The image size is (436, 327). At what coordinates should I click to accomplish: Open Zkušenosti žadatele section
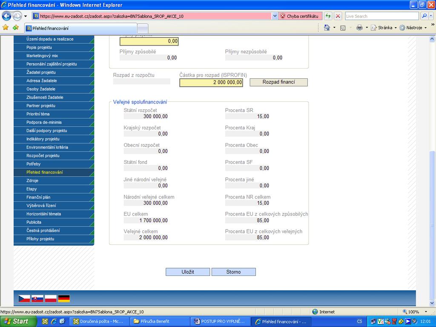pyautogui.click(x=54, y=98)
